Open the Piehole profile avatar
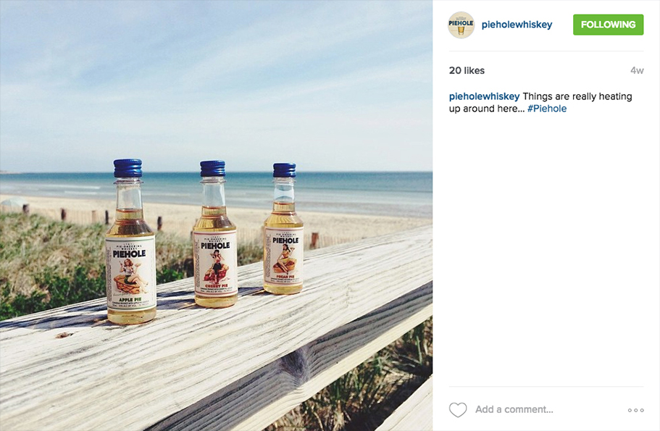 (461, 25)
